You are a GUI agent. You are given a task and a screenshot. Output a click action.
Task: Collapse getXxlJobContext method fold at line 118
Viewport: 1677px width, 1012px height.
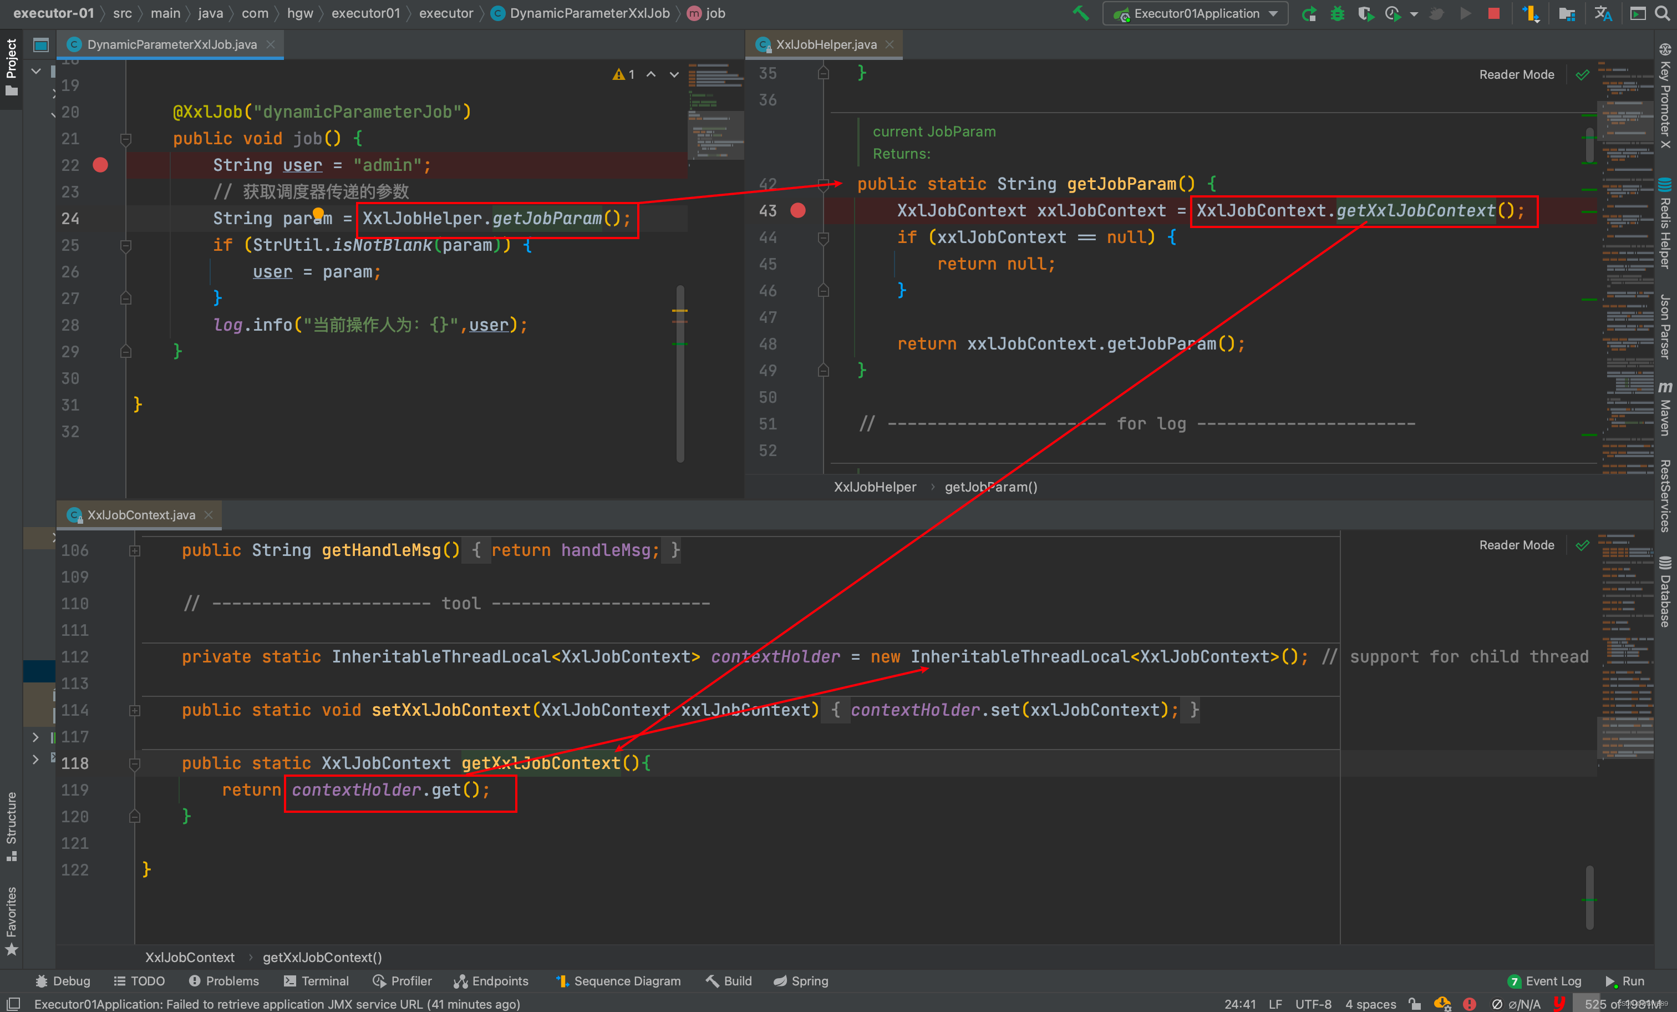pyautogui.click(x=135, y=763)
